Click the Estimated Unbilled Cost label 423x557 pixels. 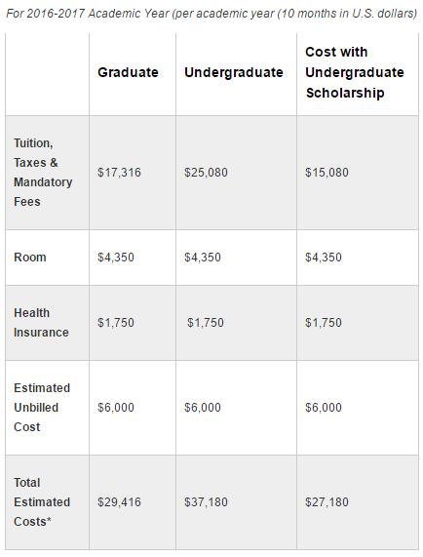point(42,408)
